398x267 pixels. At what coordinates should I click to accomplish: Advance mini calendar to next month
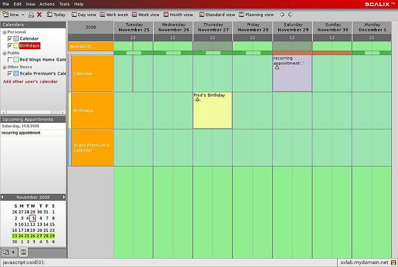pos(64,197)
